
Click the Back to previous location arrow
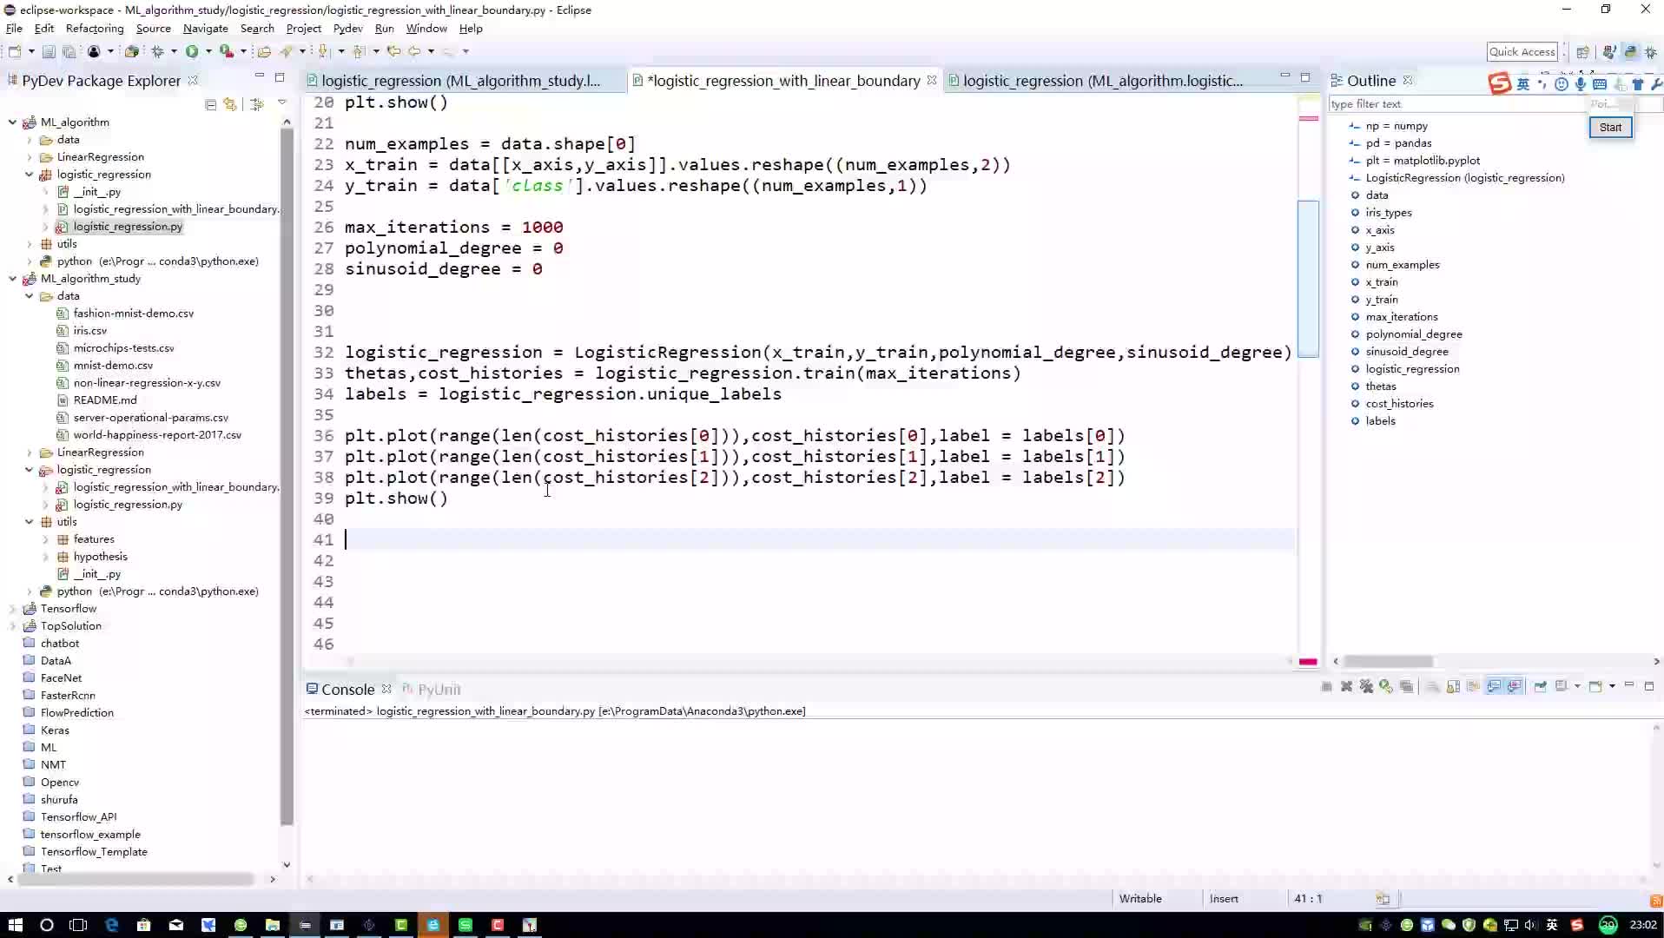[x=414, y=51]
